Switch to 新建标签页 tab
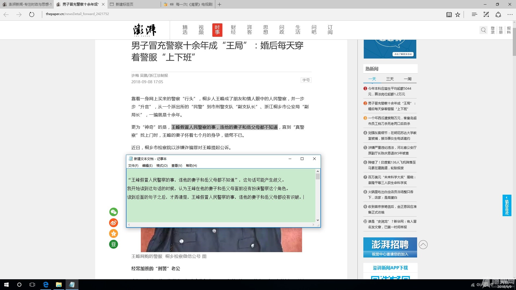The height and width of the screenshot is (290, 516). 134,4
